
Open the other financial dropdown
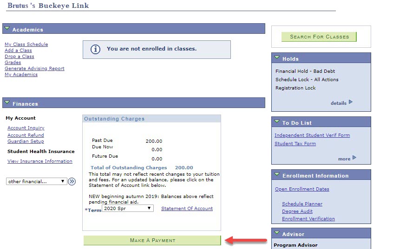[37, 181]
